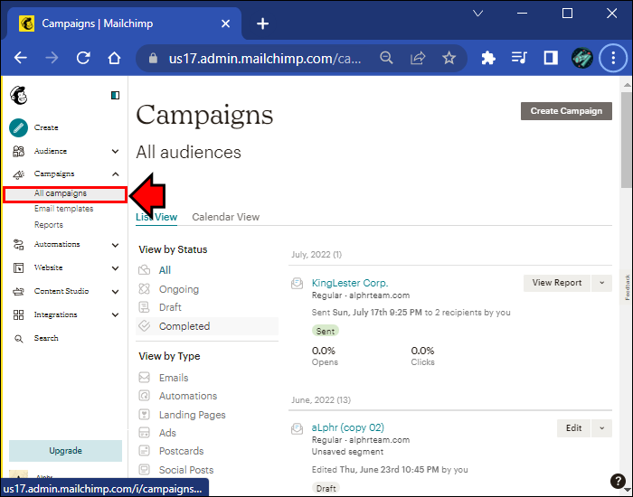Open the KingLester Corp. campaign link
The image size is (633, 497).
[349, 283]
